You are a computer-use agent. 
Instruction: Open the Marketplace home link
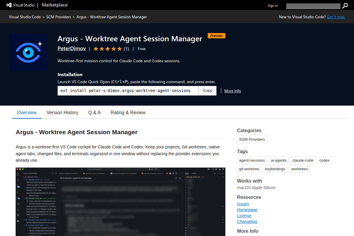(x=55, y=5)
